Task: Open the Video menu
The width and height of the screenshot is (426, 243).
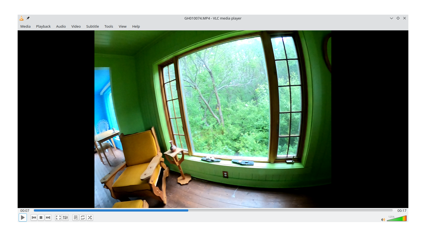Action: [76, 26]
